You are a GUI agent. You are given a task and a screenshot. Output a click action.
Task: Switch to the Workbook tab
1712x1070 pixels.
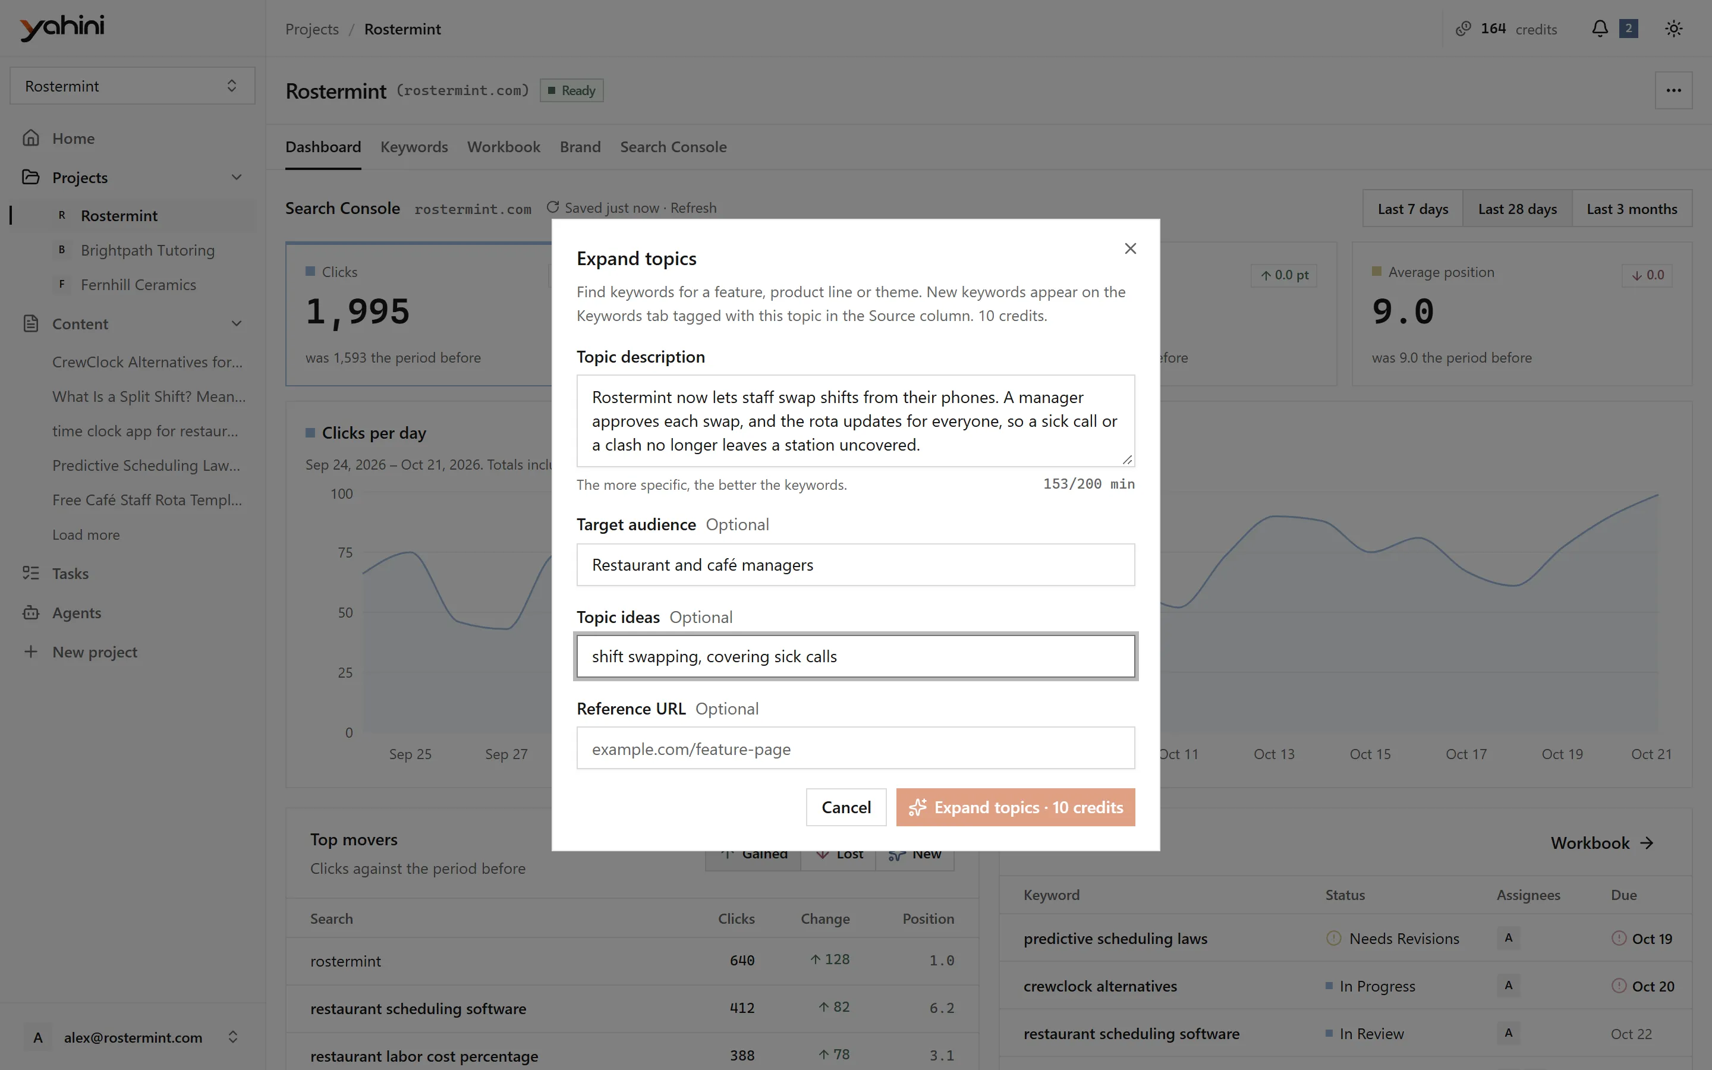(x=503, y=146)
